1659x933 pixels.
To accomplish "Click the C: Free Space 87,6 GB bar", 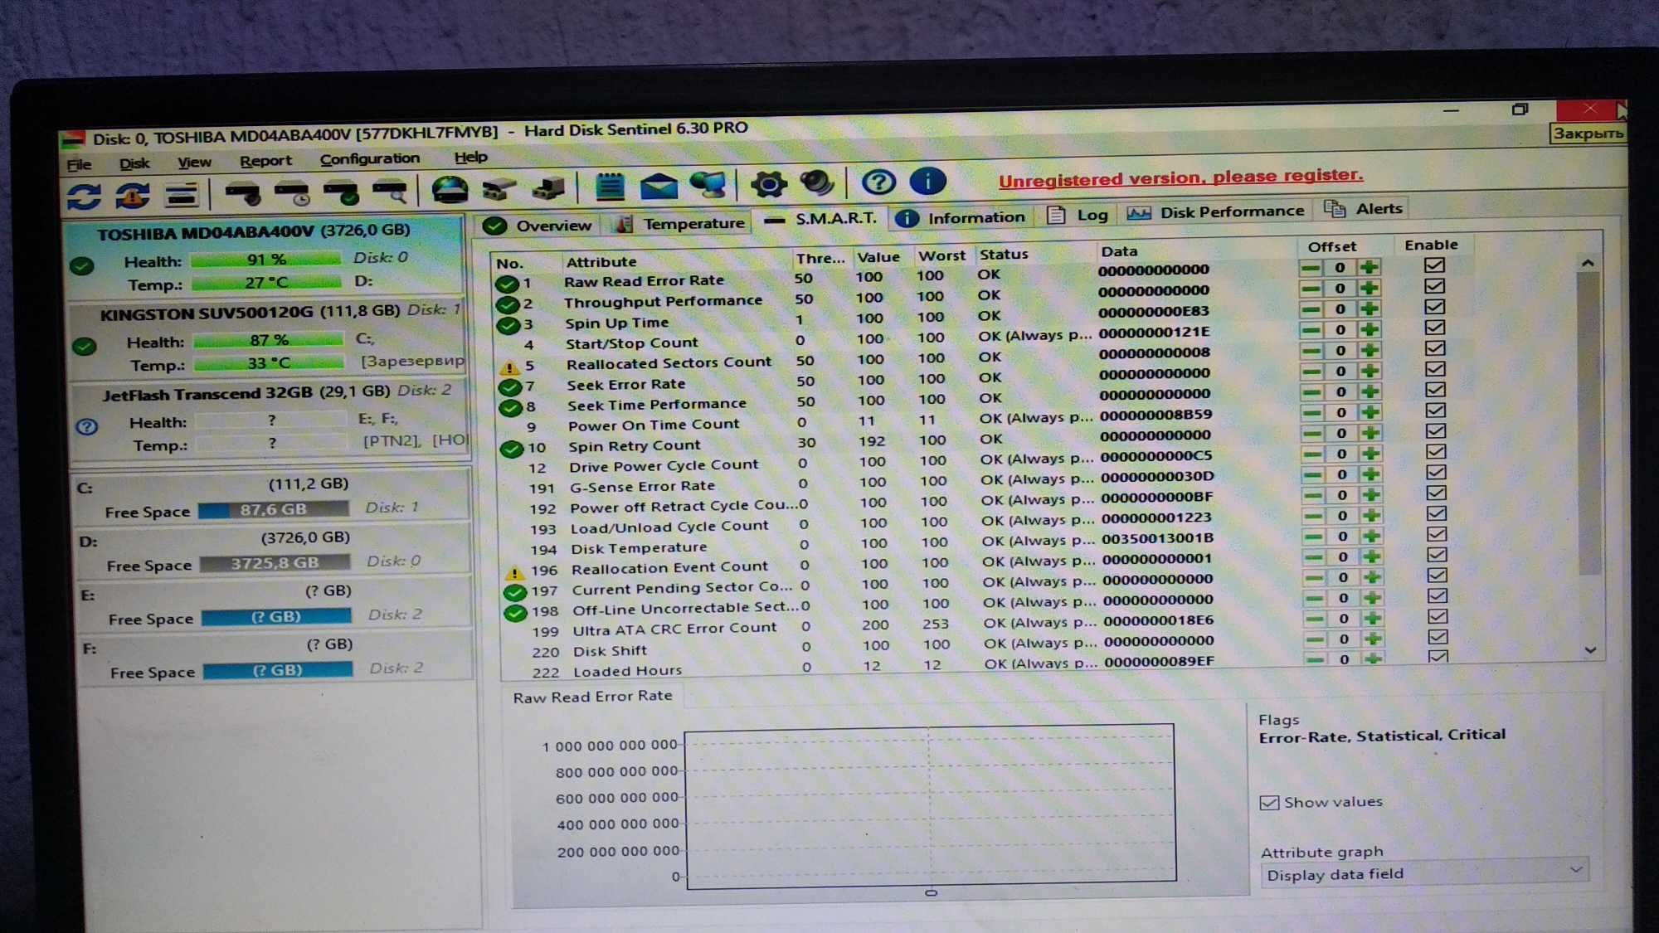I will coord(274,510).
